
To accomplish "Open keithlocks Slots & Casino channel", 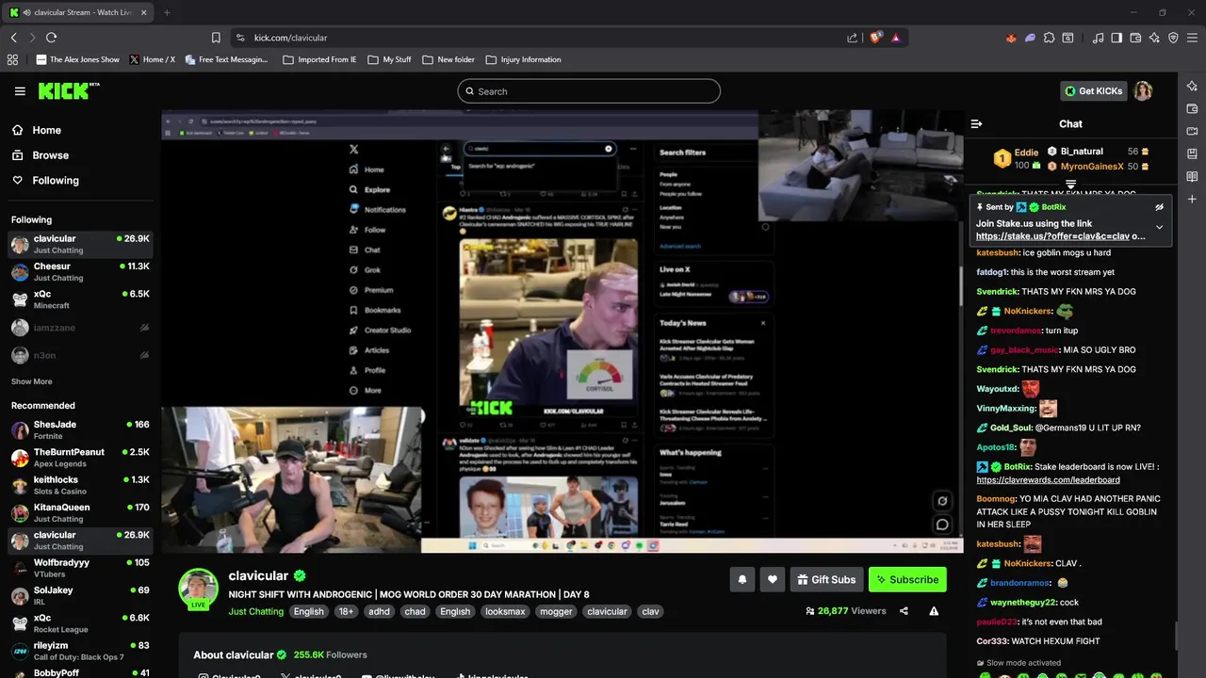I will pyautogui.click(x=80, y=485).
